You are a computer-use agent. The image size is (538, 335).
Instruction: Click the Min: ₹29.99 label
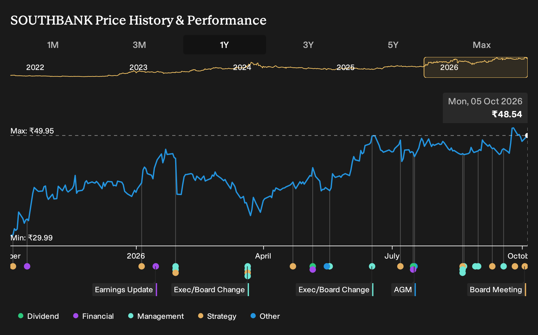click(32, 238)
